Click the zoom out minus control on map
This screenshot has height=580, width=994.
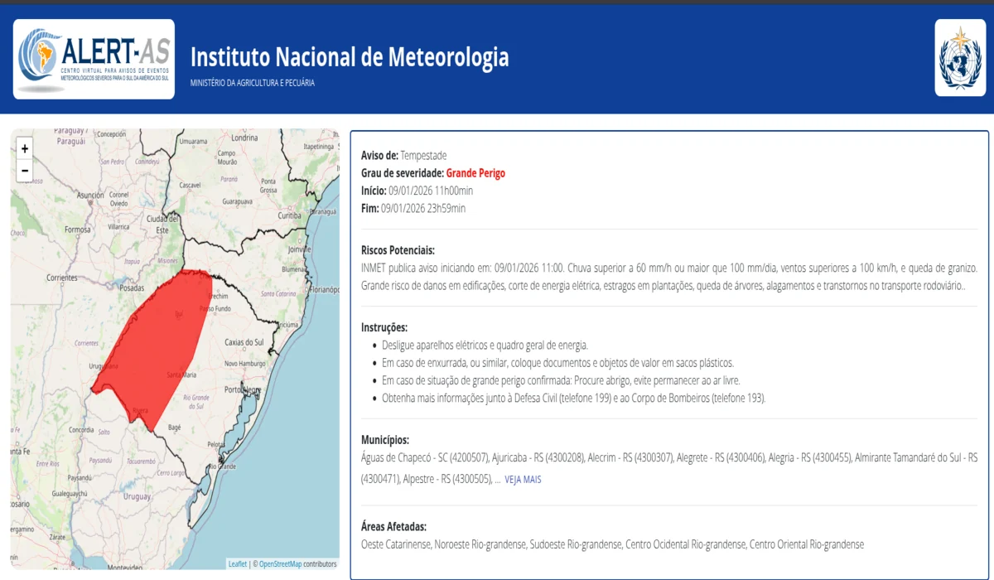[x=25, y=170]
